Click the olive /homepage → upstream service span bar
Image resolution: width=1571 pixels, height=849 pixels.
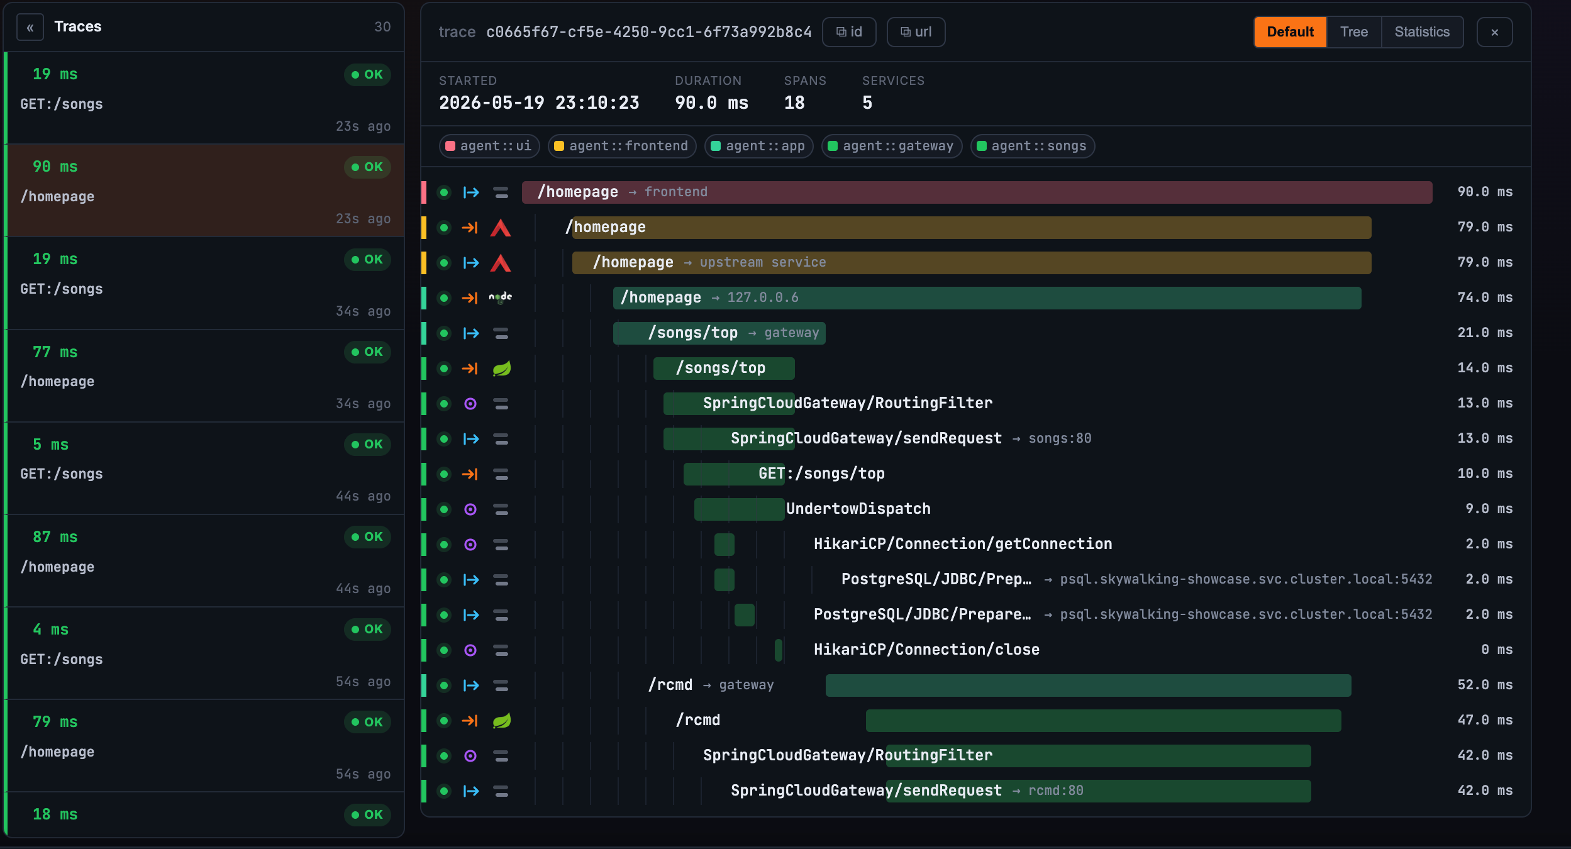972,263
